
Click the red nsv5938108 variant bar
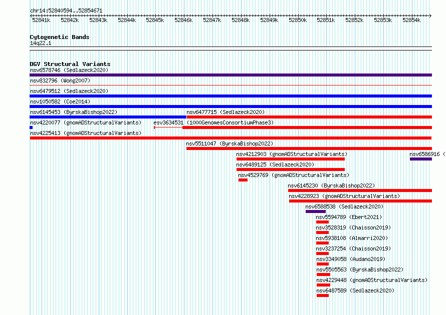click(x=322, y=243)
